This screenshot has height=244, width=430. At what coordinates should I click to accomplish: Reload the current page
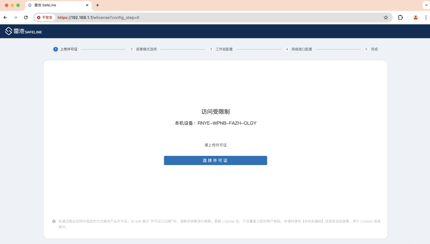pos(26,18)
